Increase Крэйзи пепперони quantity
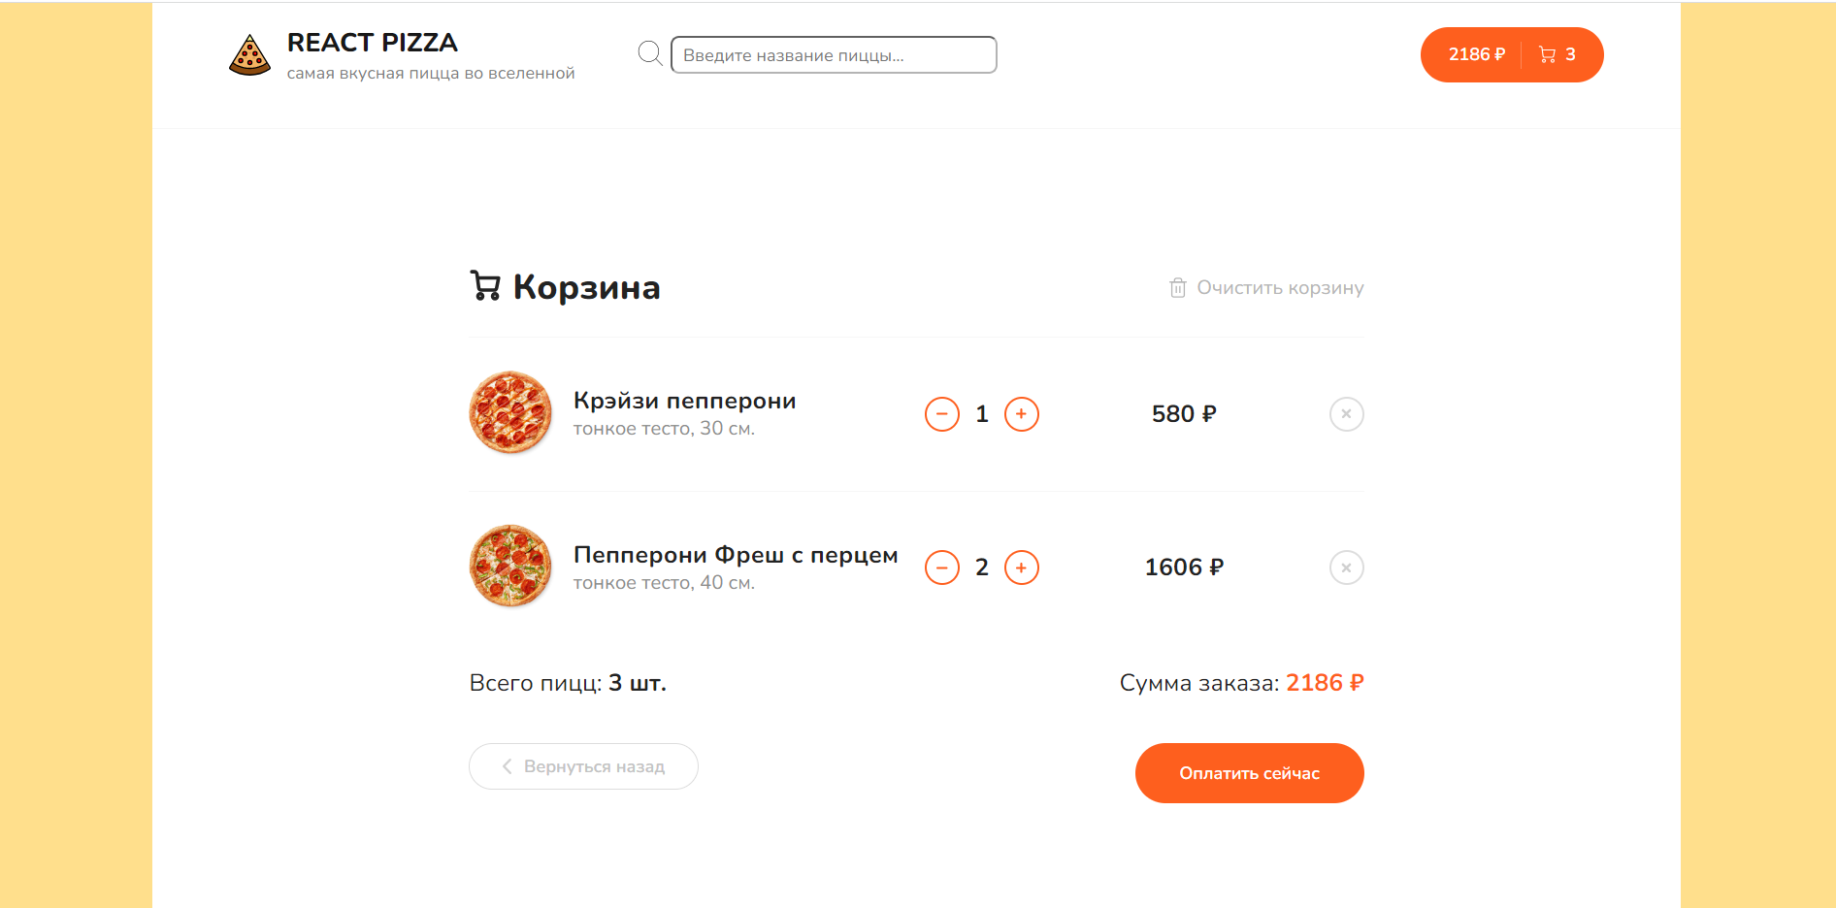 click(1021, 414)
